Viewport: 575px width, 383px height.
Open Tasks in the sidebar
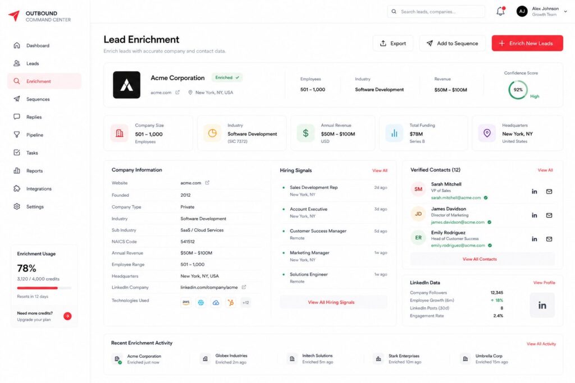pyautogui.click(x=44, y=153)
